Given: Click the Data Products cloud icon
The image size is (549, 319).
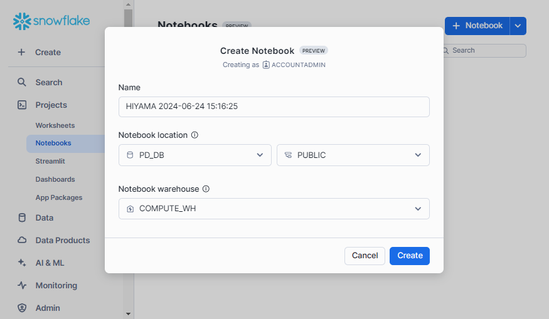Looking at the screenshot, I should (x=22, y=240).
